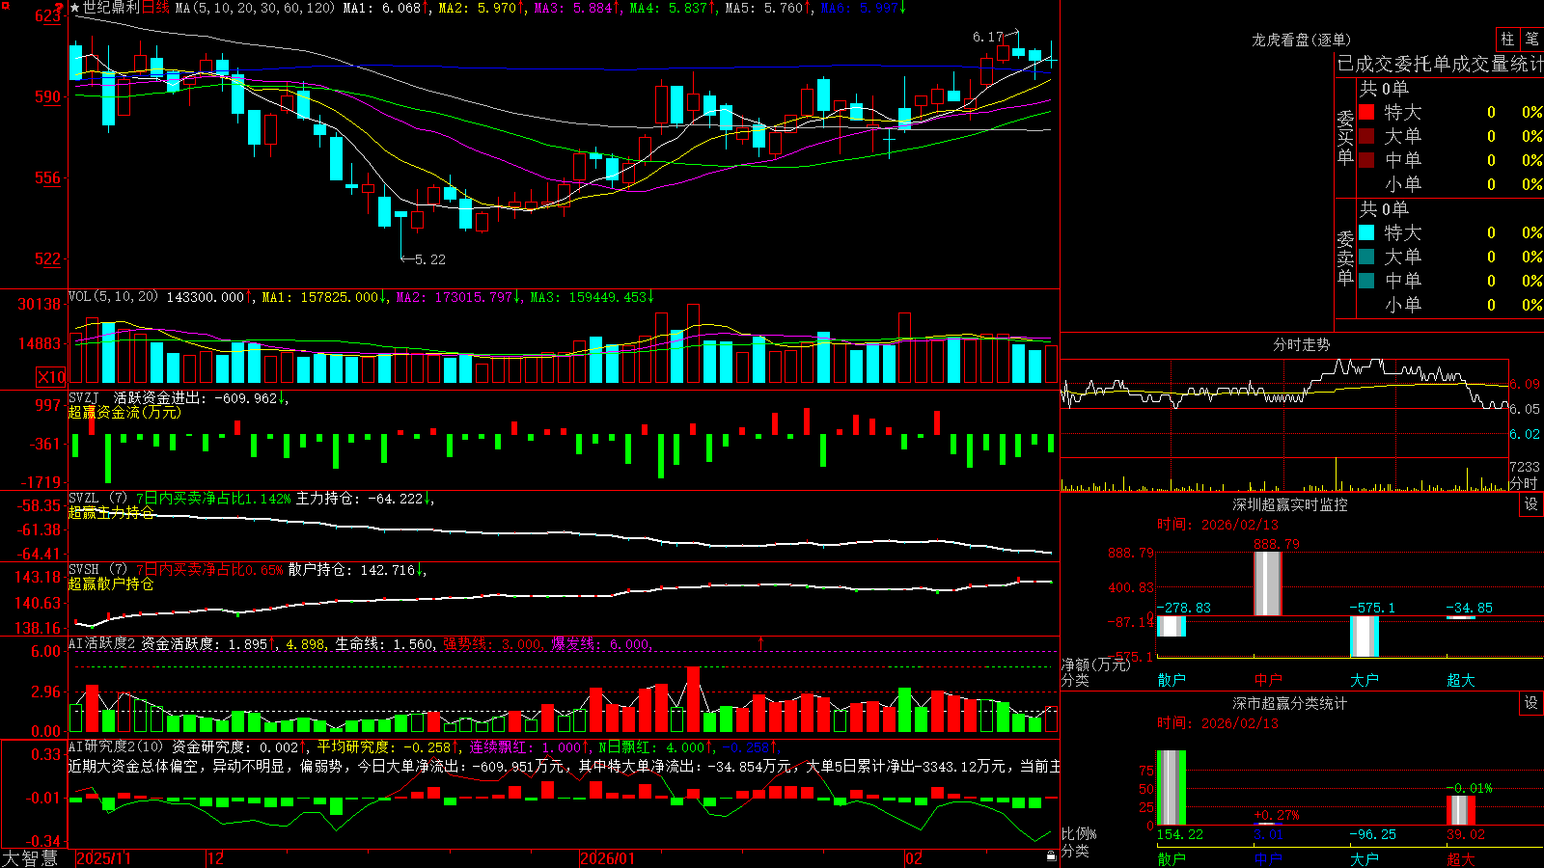This screenshot has width=1544, height=868.
Task: Click the 散户 154.22 ratio bar
Action: point(1172,788)
